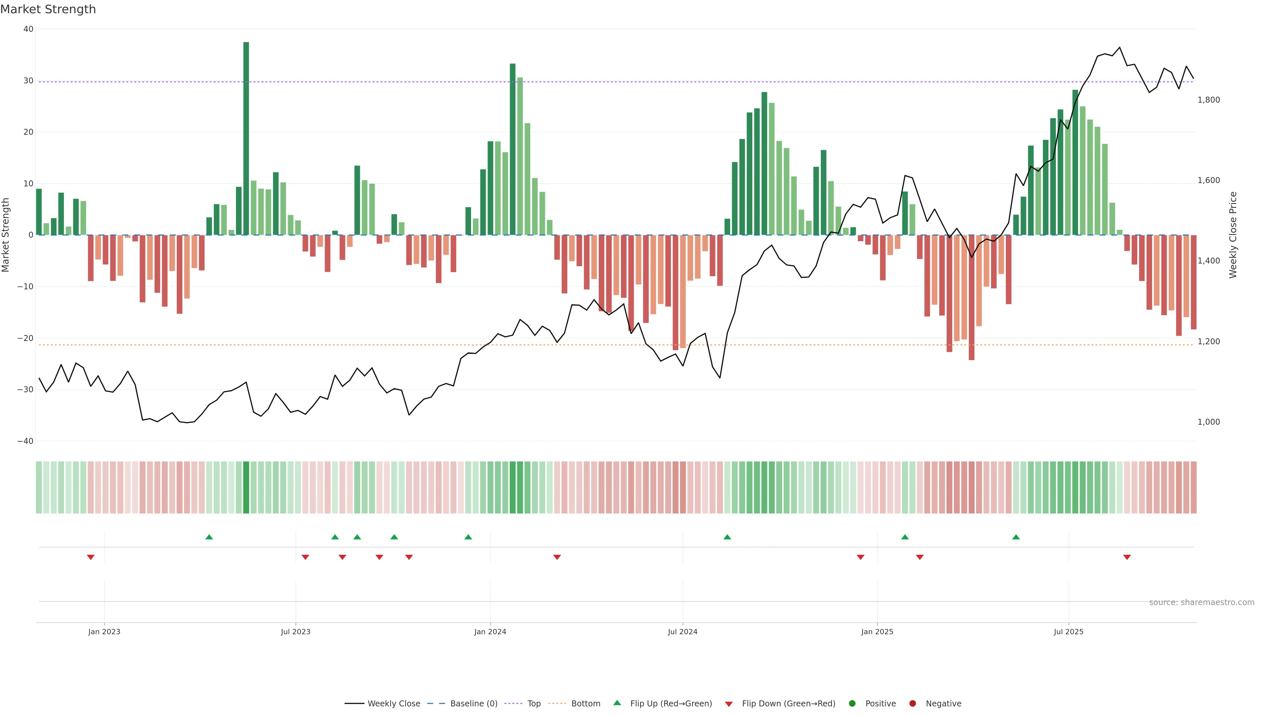The height and width of the screenshot is (715, 1271).
Task: Click the source: sharemaestro.com text
Action: point(1201,602)
